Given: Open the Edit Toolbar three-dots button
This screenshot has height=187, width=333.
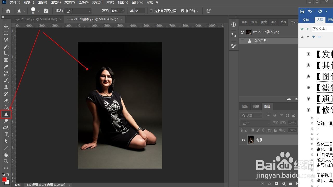Looking at the screenshot, I should click(x=6, y=168).
